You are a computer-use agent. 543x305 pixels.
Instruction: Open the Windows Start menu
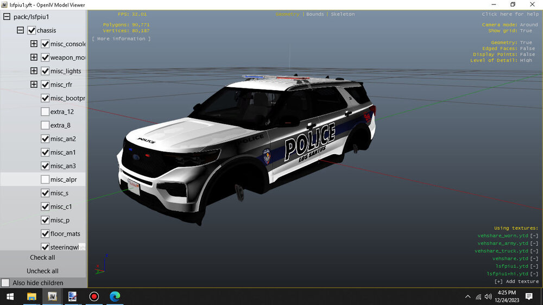click(10, 297)
